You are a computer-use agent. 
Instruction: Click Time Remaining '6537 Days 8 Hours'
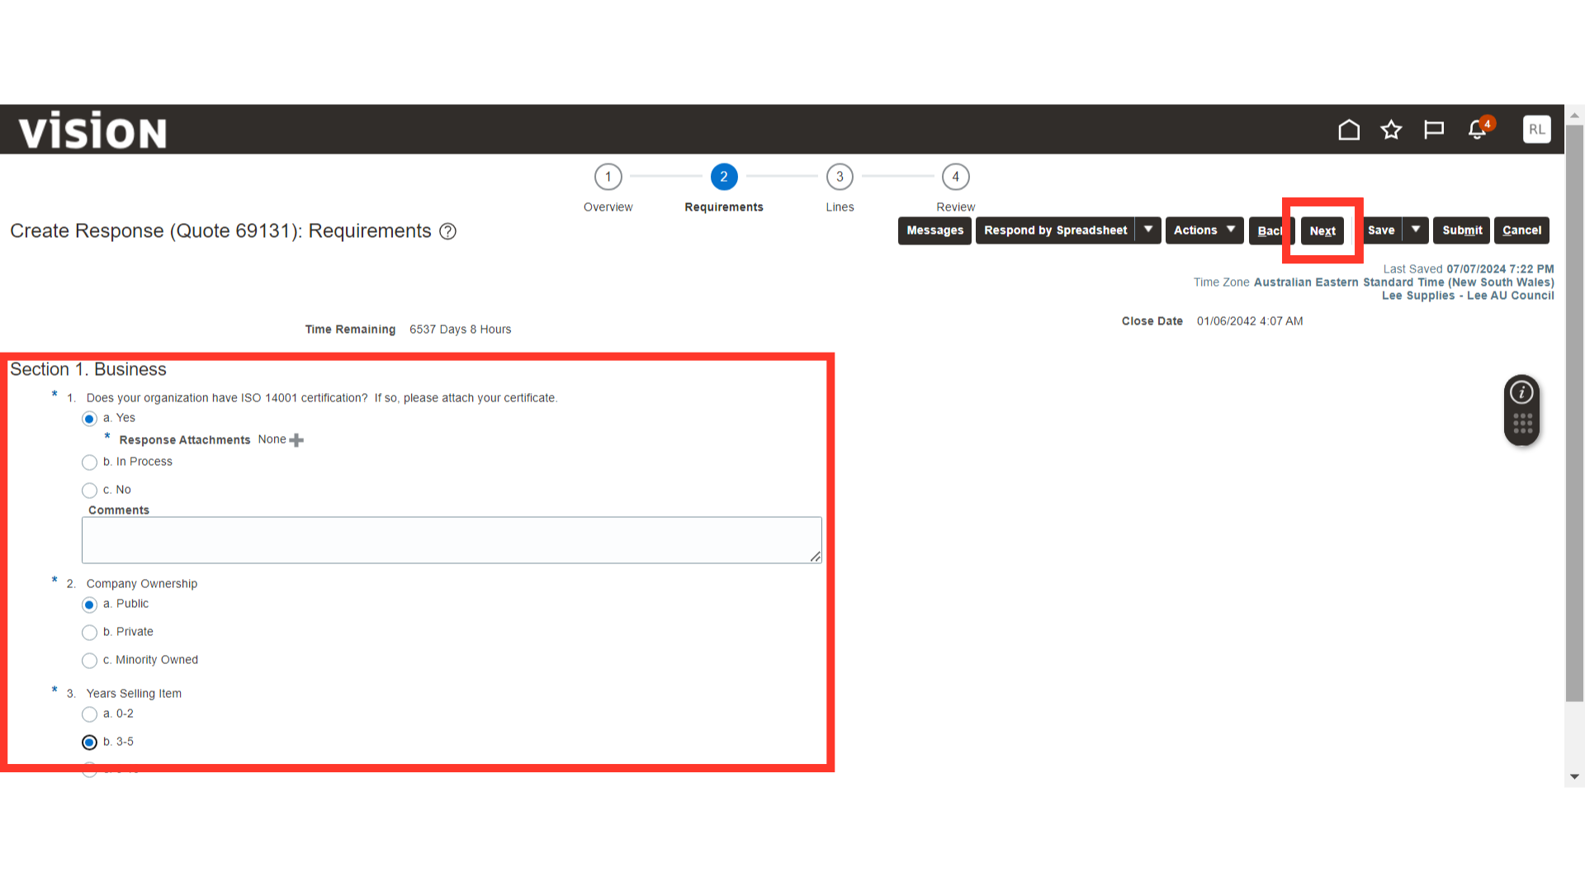(460, 330)
